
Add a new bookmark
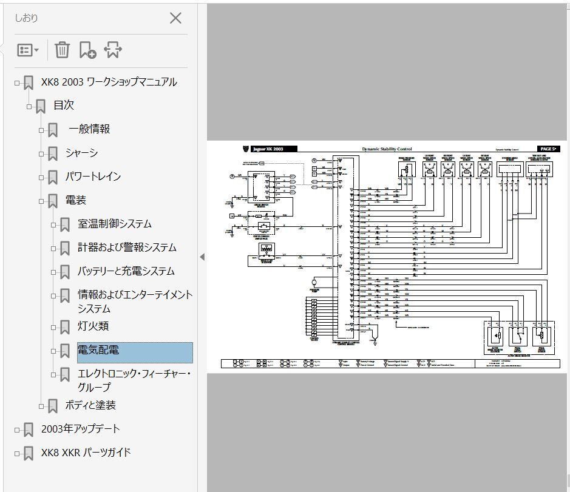pos(87,50)
